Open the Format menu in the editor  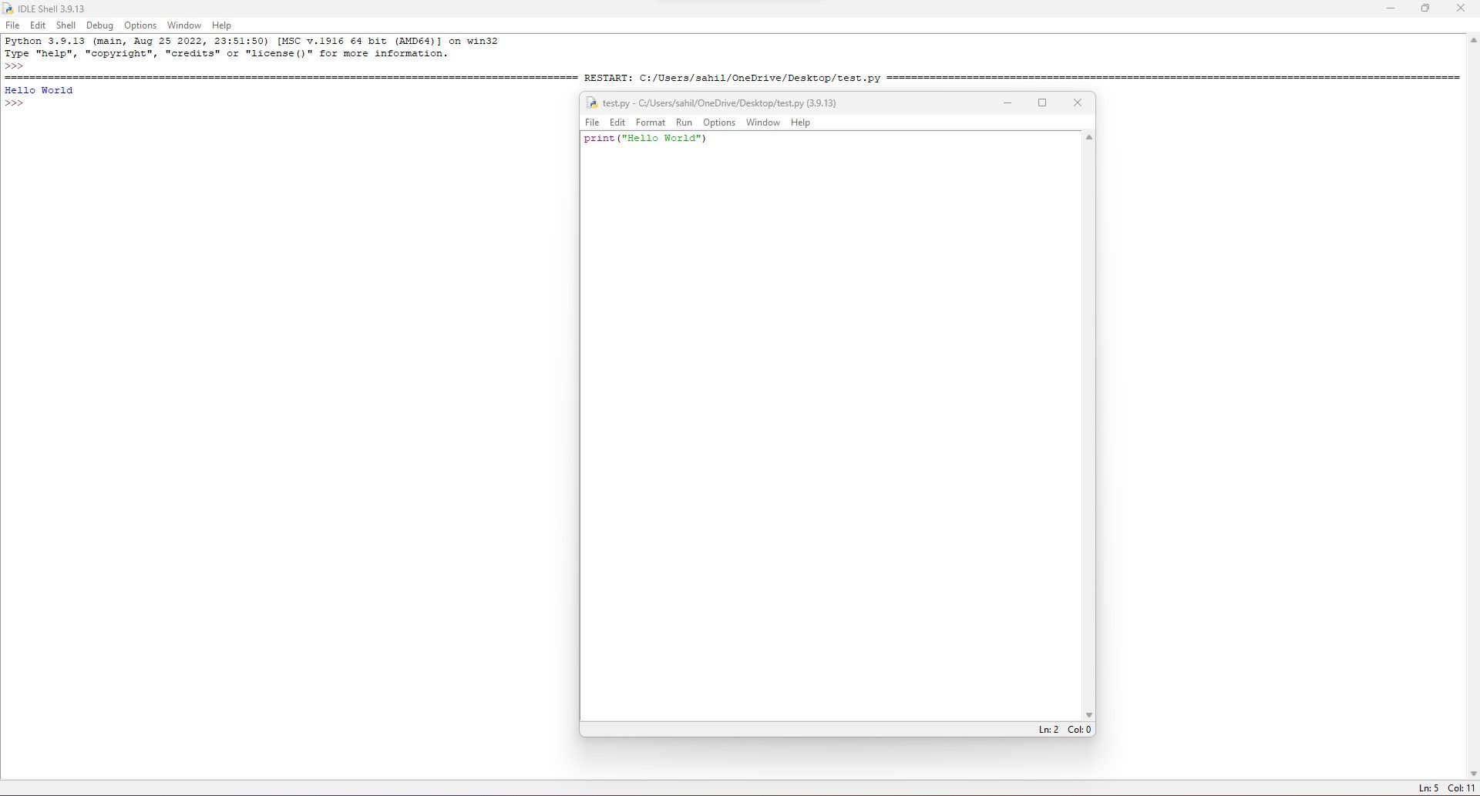point(650,123)
